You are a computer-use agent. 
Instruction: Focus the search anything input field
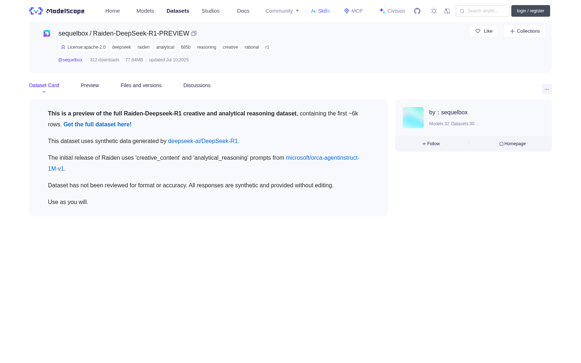[x=483, y=11]
